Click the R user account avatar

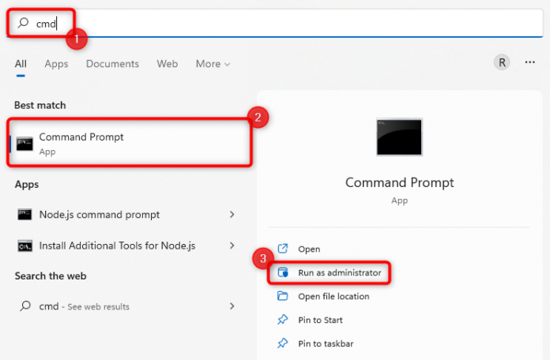[501, 62]
